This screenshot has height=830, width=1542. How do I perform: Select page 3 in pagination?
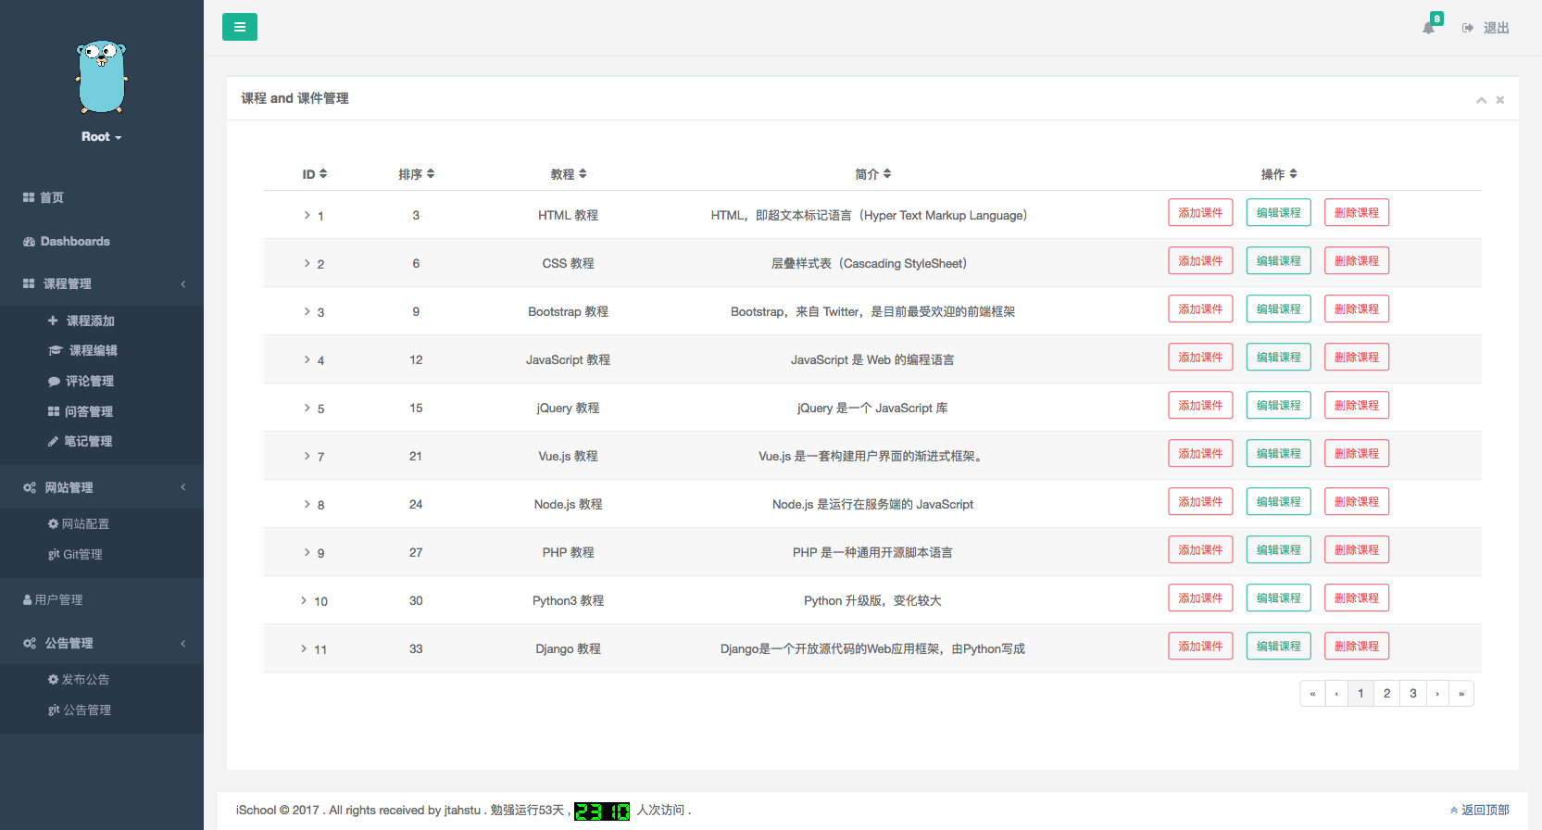click(x=1413, y=693)
